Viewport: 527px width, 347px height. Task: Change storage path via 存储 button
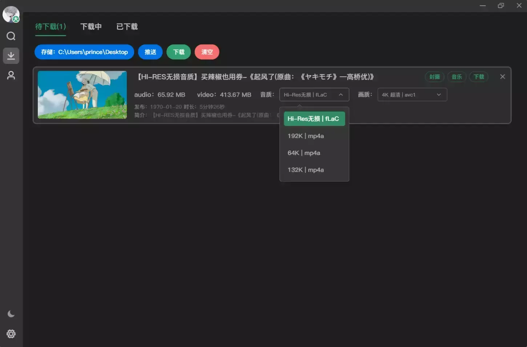pyautogui.click(x=84, y=52)
